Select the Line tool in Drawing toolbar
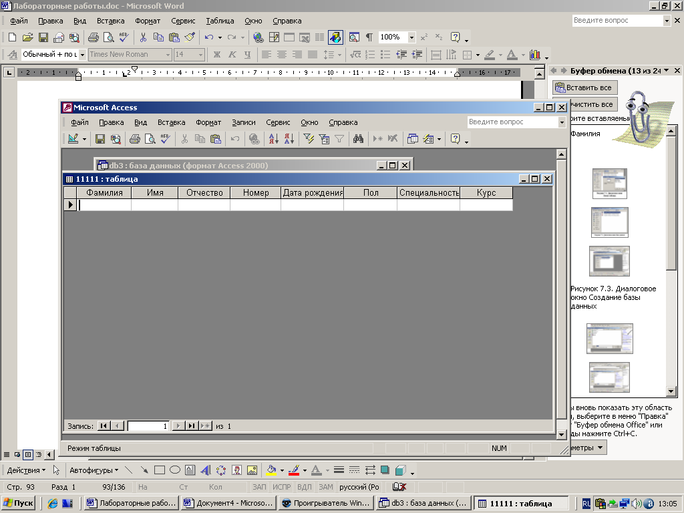 pyautogui.click(x=128, y=470)
